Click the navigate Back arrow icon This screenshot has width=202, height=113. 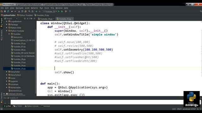point(37,11)
